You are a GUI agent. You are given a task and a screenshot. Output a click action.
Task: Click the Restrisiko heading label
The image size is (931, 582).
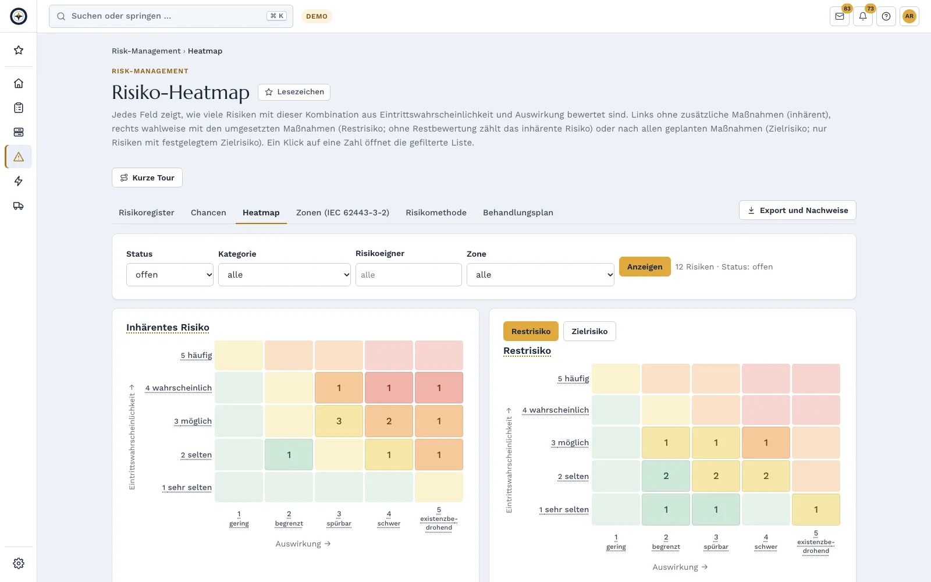coord(527,351)
